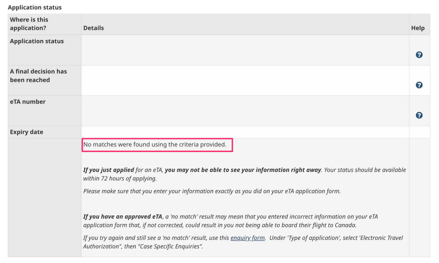Image resolution: width=439 pixels, height=263 pixels.
Task: Open help icon for eTA number
Action: tap(419, 115)
